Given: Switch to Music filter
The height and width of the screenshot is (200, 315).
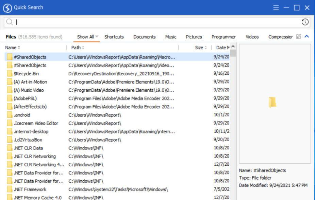Looking at the screenshot, I should (170, 37).
